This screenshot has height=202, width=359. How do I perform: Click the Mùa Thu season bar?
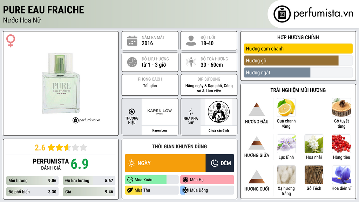151,190
